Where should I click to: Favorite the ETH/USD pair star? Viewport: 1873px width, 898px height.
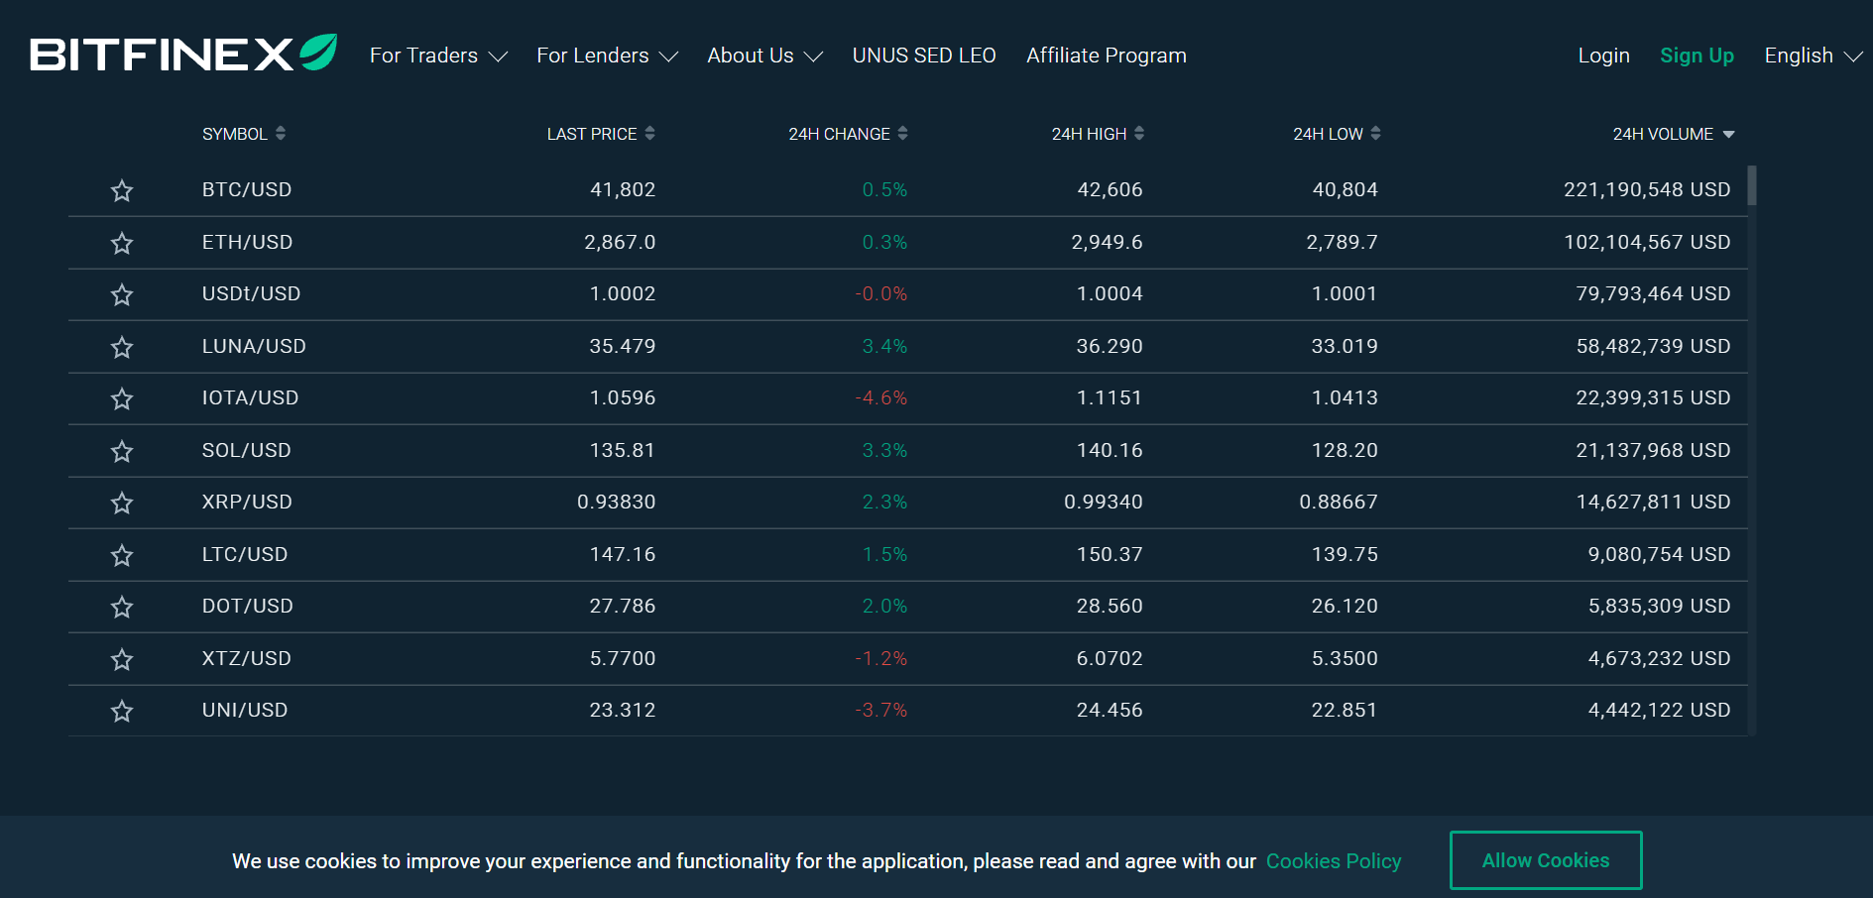(122, 243)
